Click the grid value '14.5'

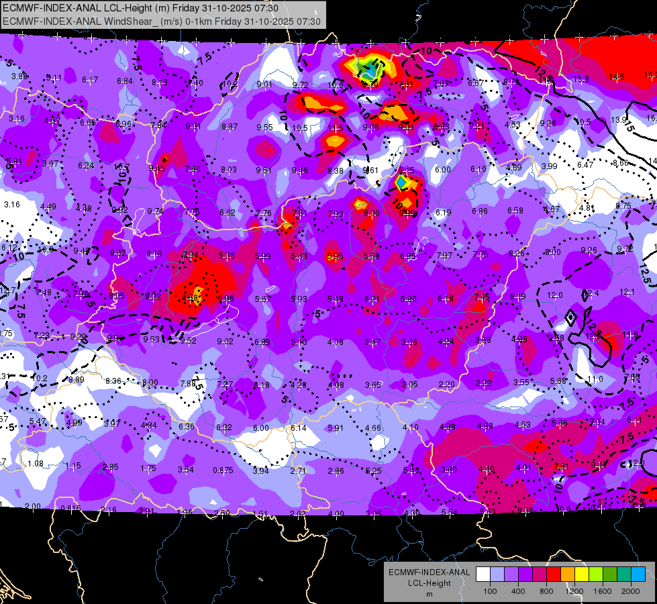tap(617, 77)
